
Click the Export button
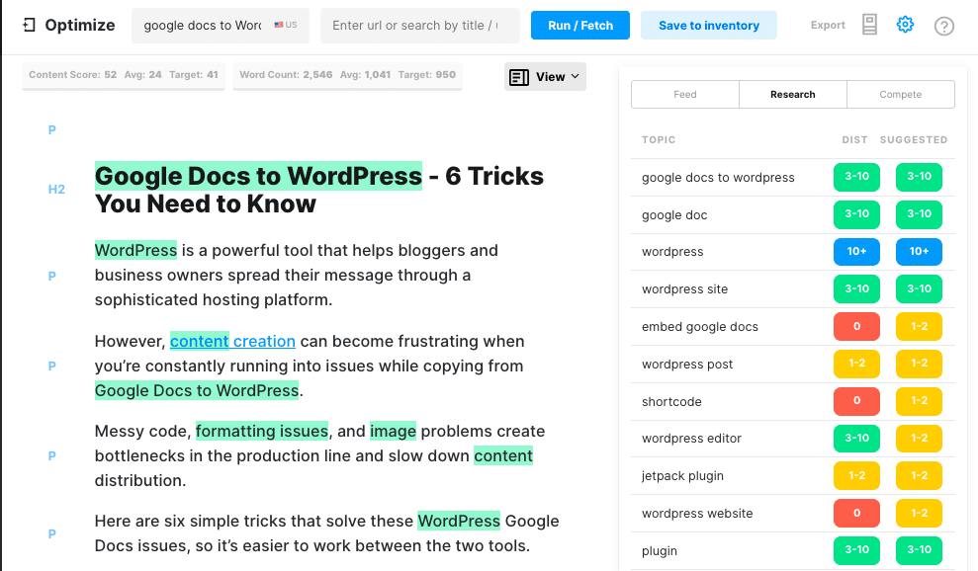coord(828,25)
